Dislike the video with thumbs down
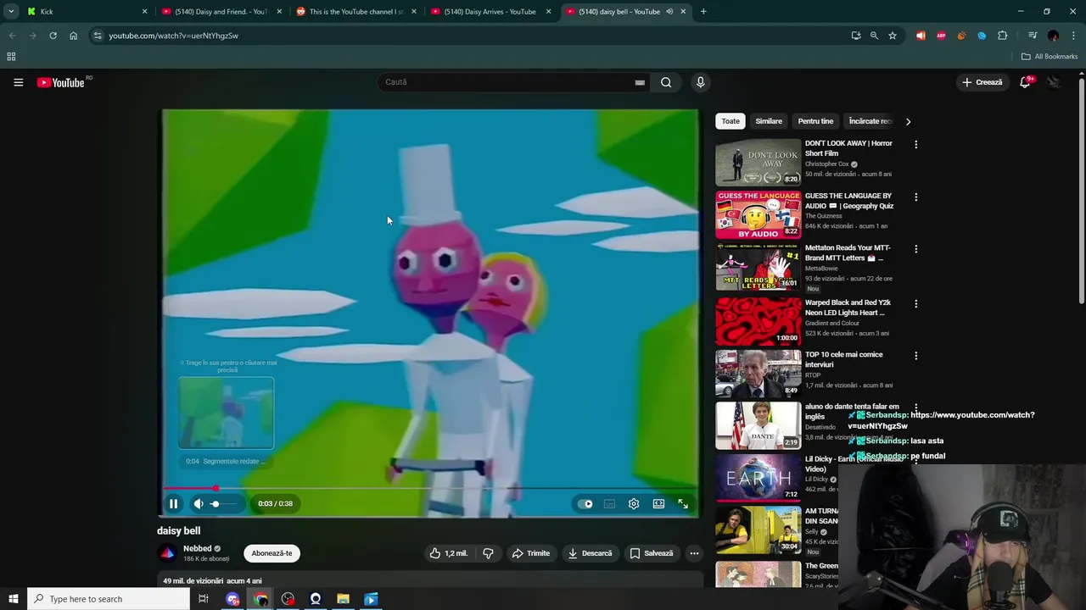 click(x=488, y=553)
